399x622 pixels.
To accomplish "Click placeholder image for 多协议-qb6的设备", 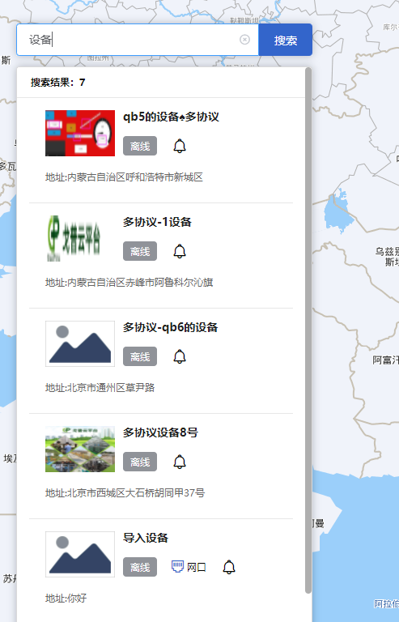I will click(80, 343).
